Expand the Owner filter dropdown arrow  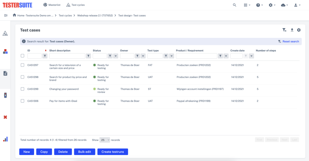(x=143, y=56)
